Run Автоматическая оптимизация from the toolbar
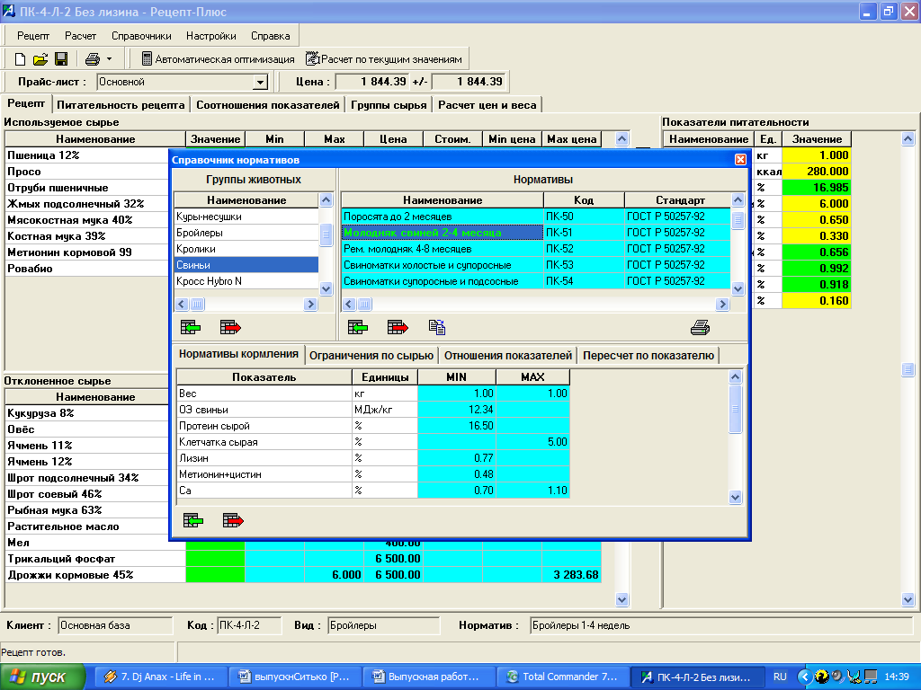 tap(218, 59)
